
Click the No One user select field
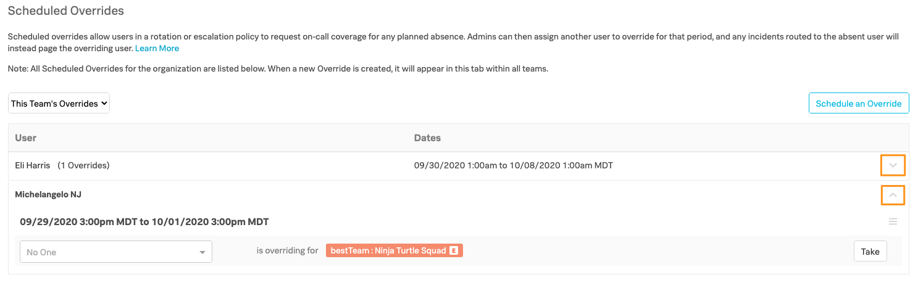(108, 252)
